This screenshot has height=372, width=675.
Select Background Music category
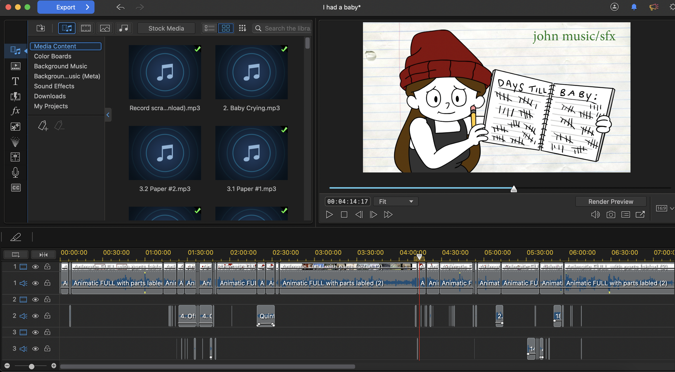(60, 66)
